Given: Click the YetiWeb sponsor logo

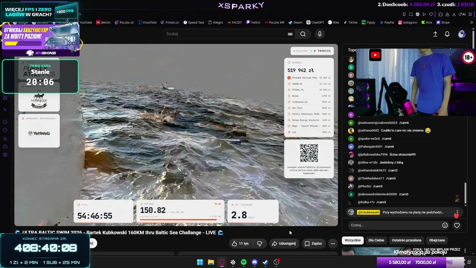Looking at the screenshot, I should 39,133.
